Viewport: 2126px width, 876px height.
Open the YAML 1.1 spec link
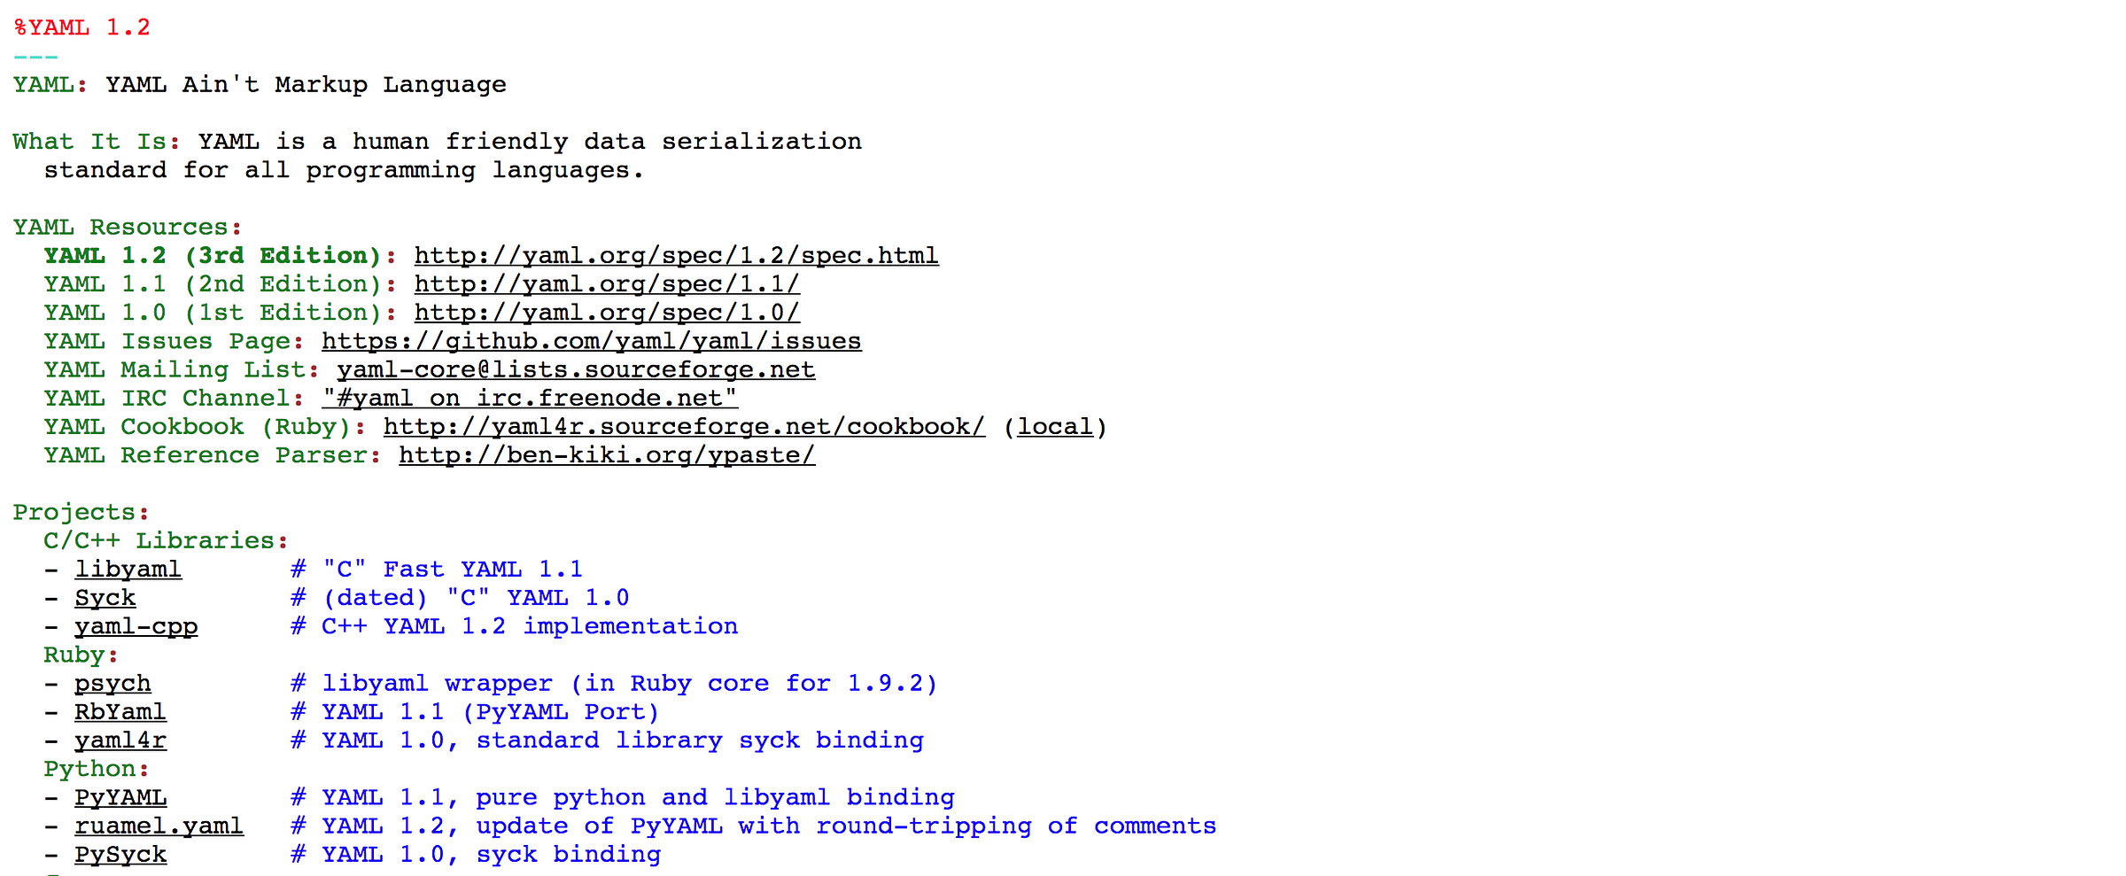click(x=607, y=284)
